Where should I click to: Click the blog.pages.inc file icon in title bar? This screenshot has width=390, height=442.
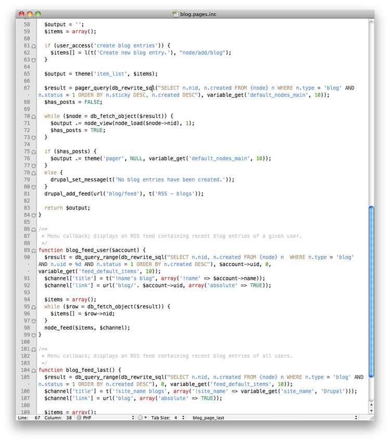tap(176, 14)
